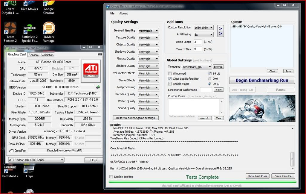Toggle the Enable Vsync checkbox
Screen dimensions: 306x194
[170, 84]
